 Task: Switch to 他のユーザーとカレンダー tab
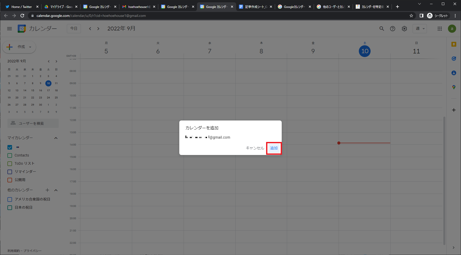click(333, 7)
